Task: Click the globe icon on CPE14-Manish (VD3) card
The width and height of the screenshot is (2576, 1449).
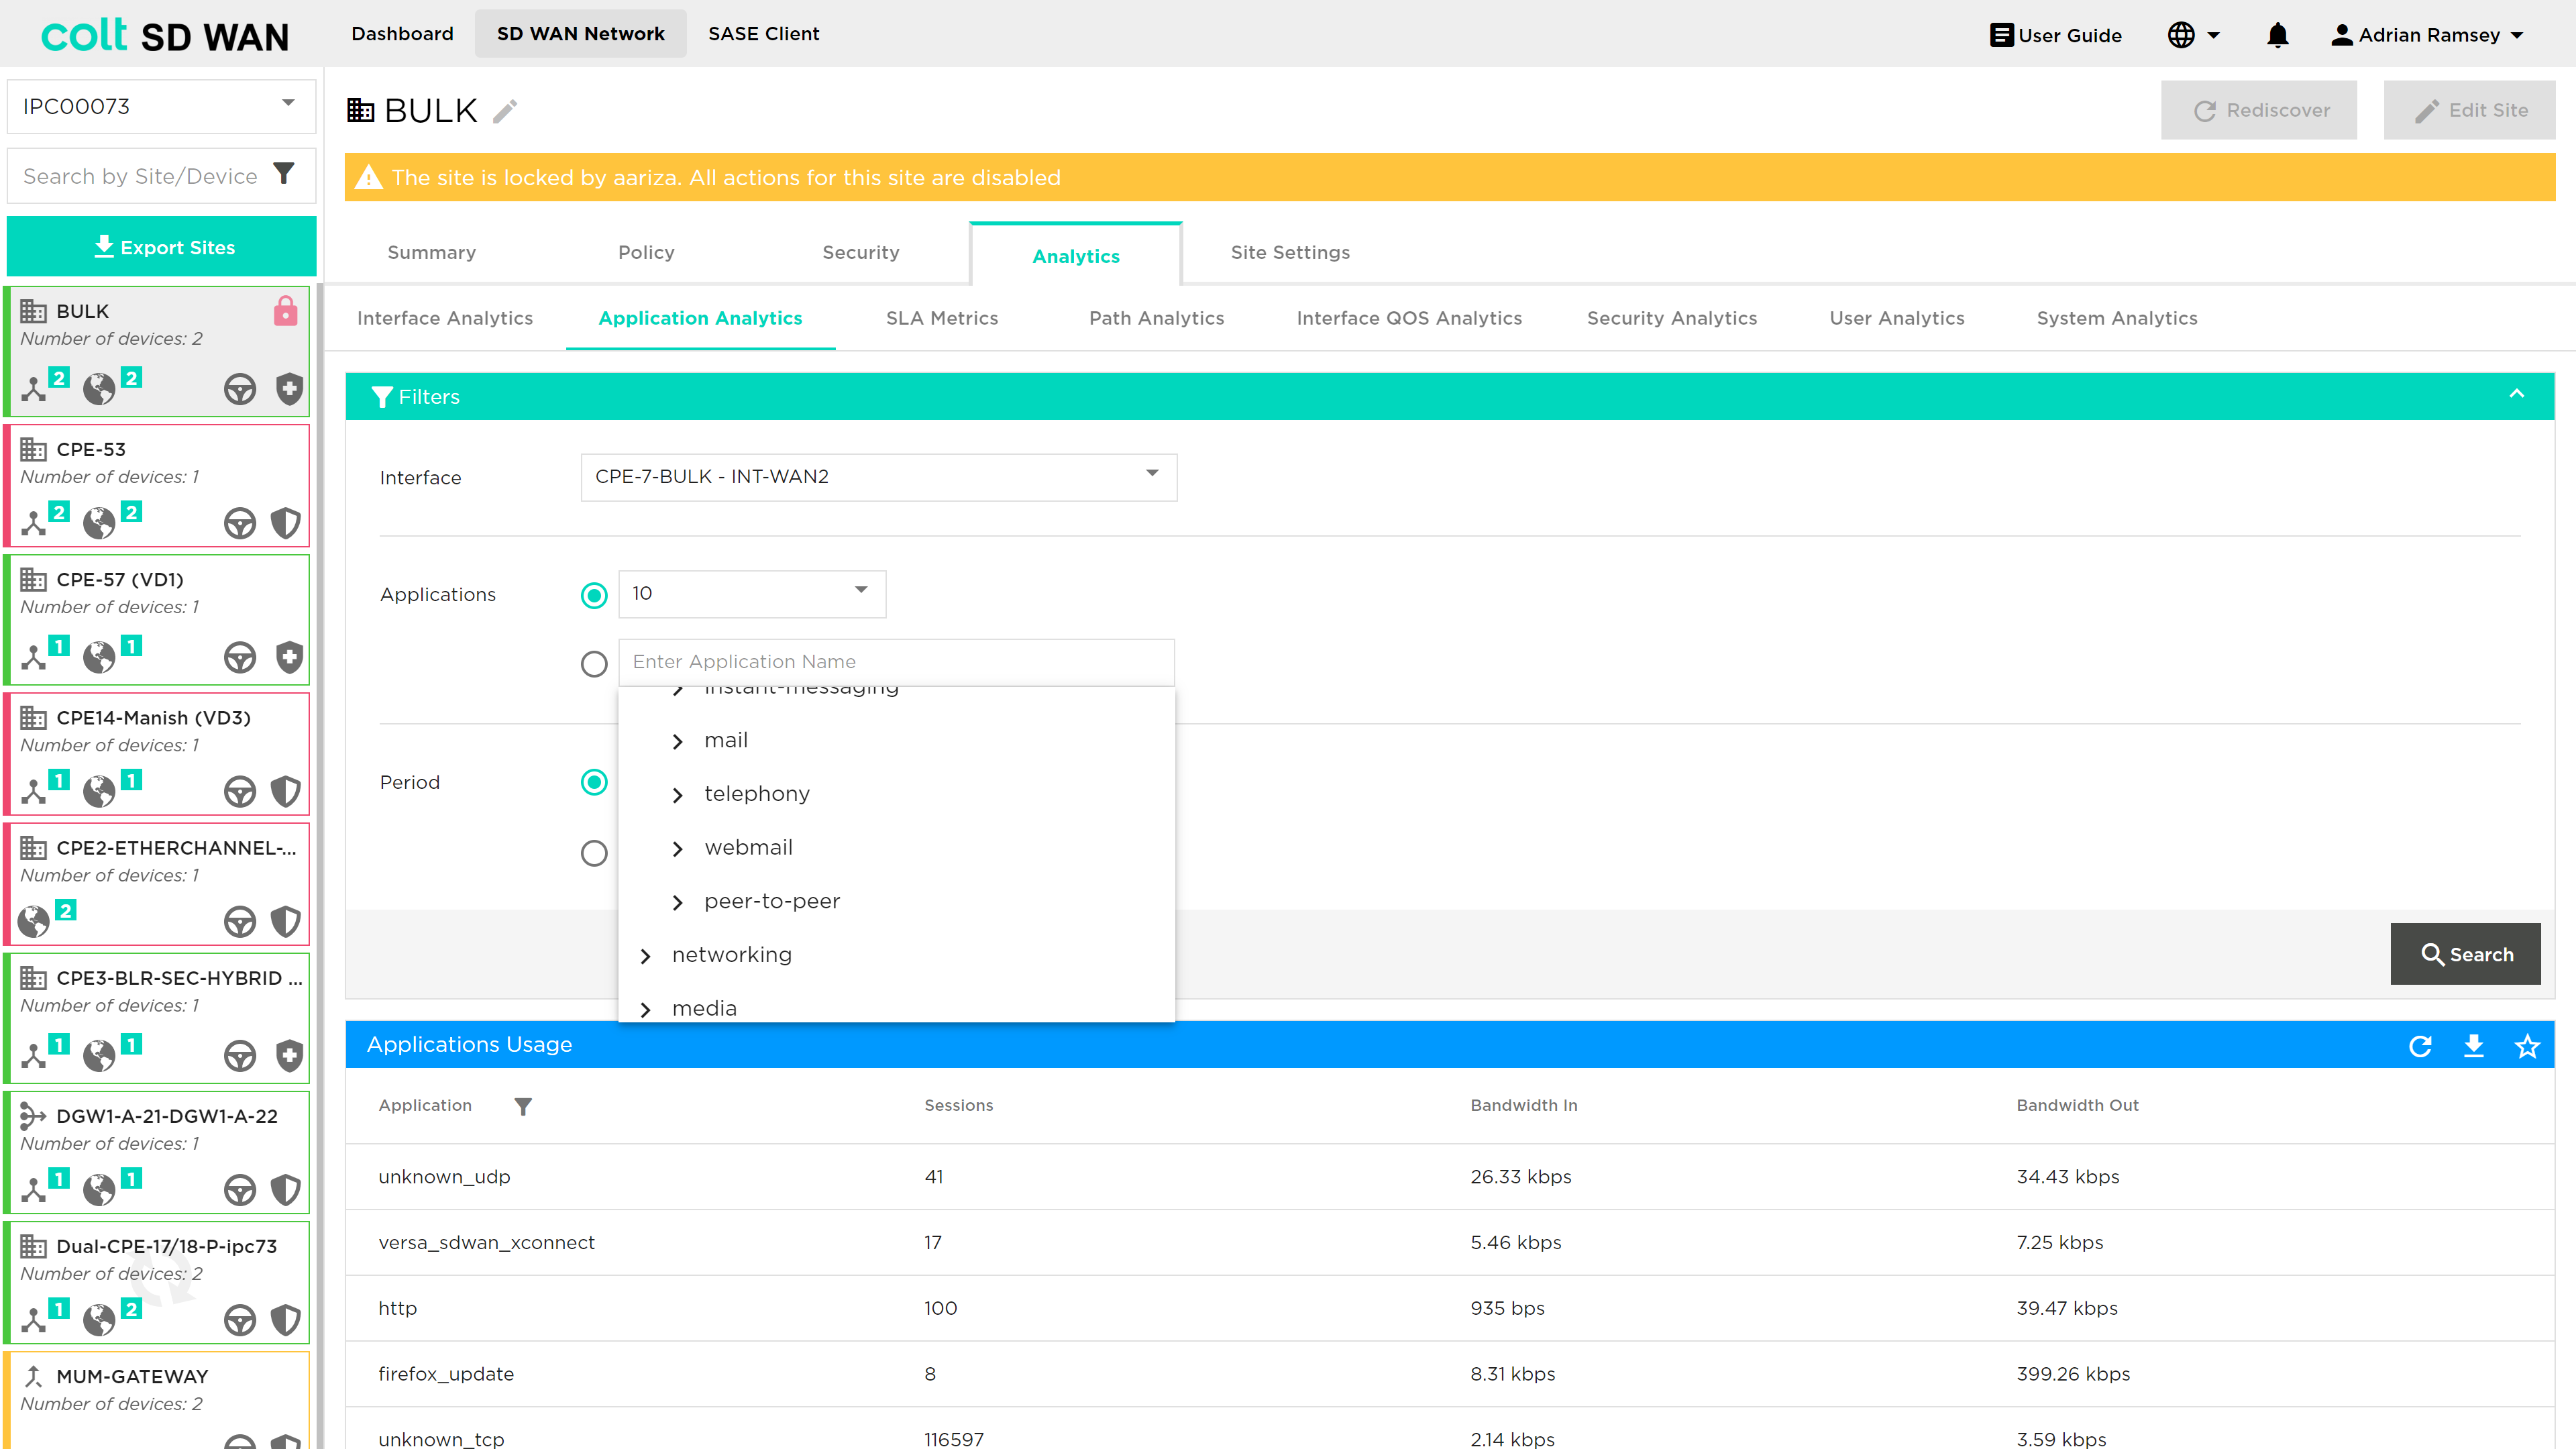Action: 99,791
